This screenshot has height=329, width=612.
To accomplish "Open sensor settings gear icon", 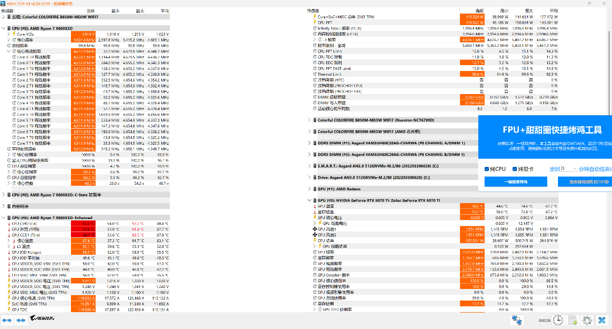I will (587, 320).
